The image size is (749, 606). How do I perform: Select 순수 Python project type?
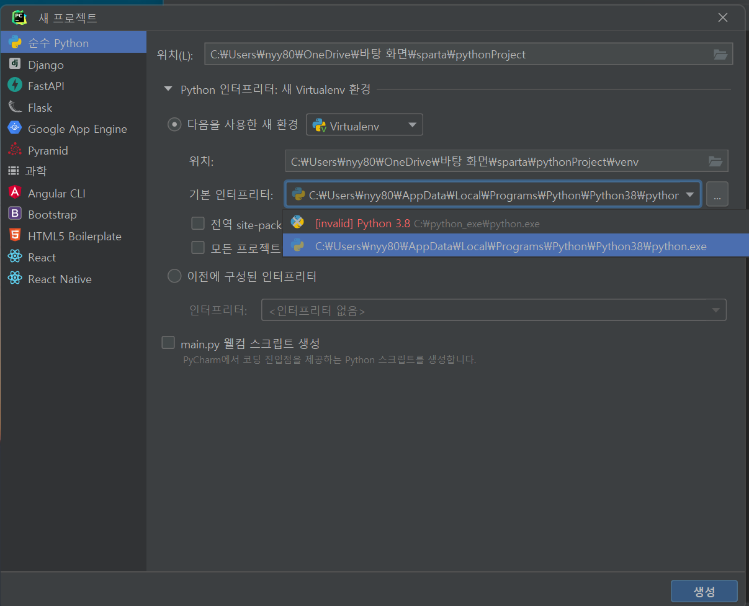pyautogui.click(x=73, y=43)
